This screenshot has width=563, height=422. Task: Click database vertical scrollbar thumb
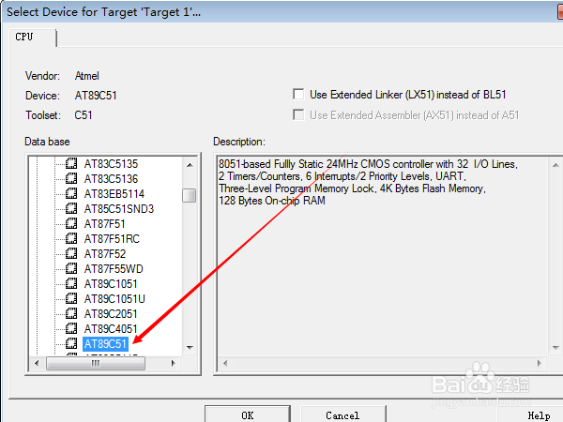click(x=190, y=196)
